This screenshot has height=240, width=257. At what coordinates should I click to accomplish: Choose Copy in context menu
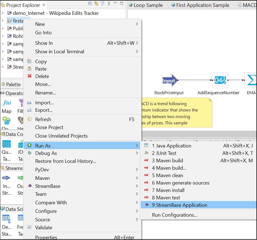(x=82, y=62)
